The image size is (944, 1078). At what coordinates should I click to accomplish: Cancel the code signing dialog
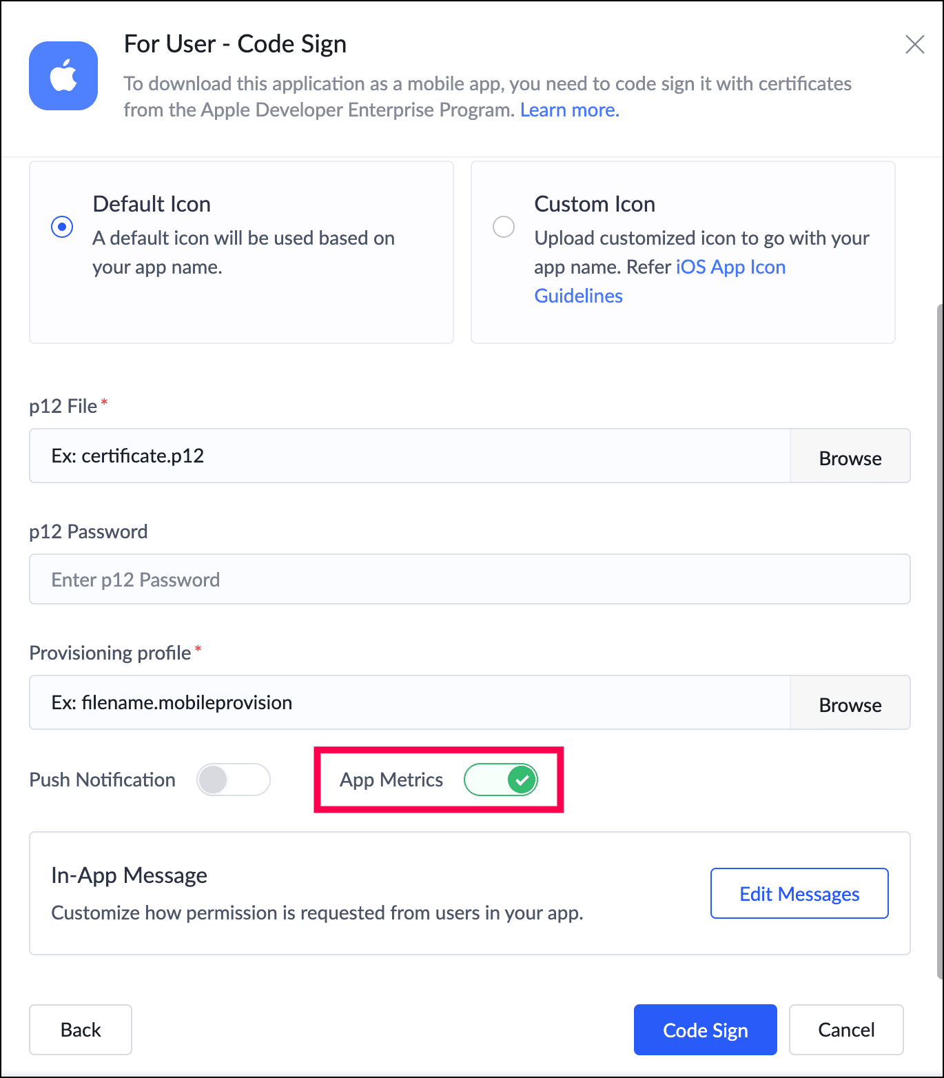point(846,1030)
